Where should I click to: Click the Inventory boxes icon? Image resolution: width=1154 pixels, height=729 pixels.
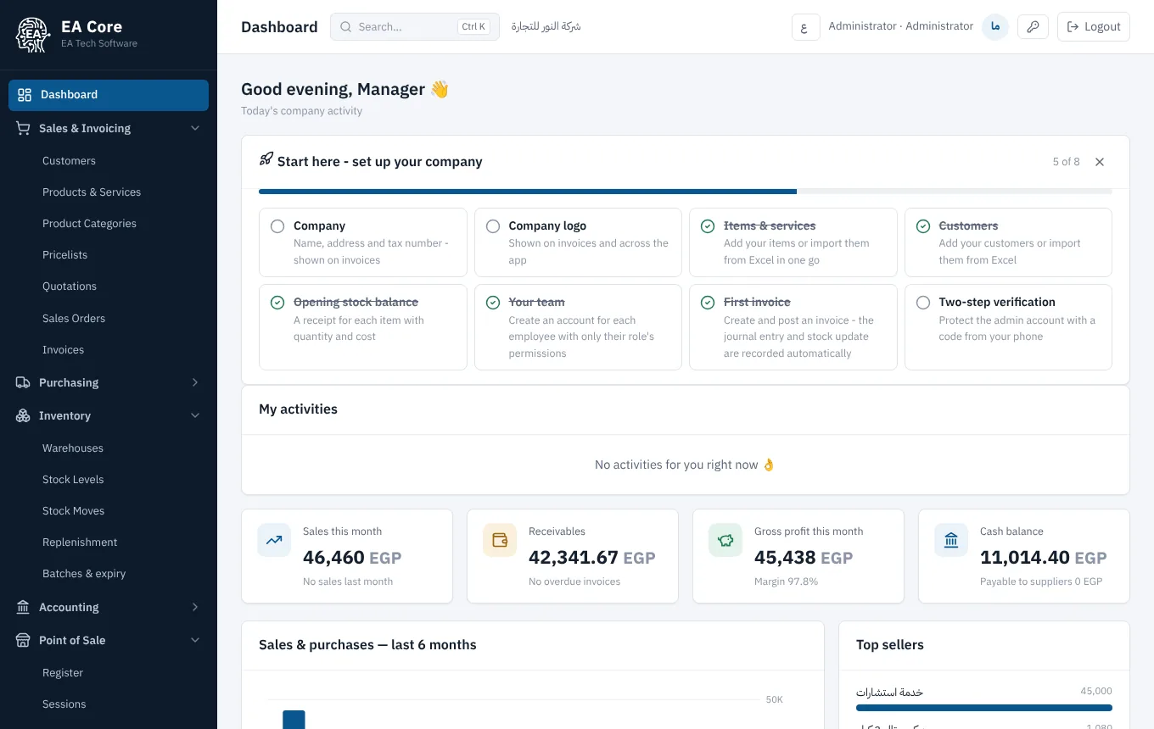[x=23, y=416]
